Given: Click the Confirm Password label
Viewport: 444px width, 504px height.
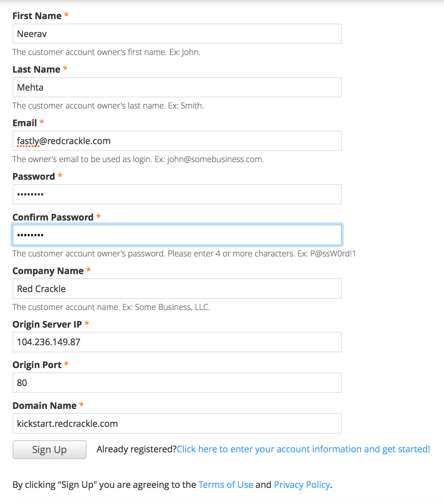Looking at the screenshot, I should click(53, 217).
